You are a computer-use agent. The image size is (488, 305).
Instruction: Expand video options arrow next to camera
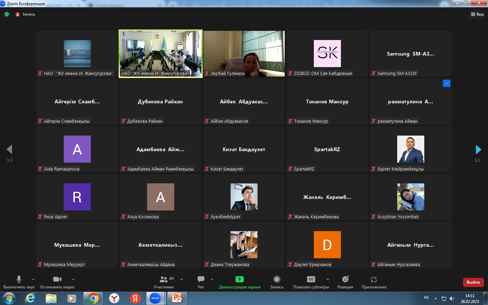point(73,279)
